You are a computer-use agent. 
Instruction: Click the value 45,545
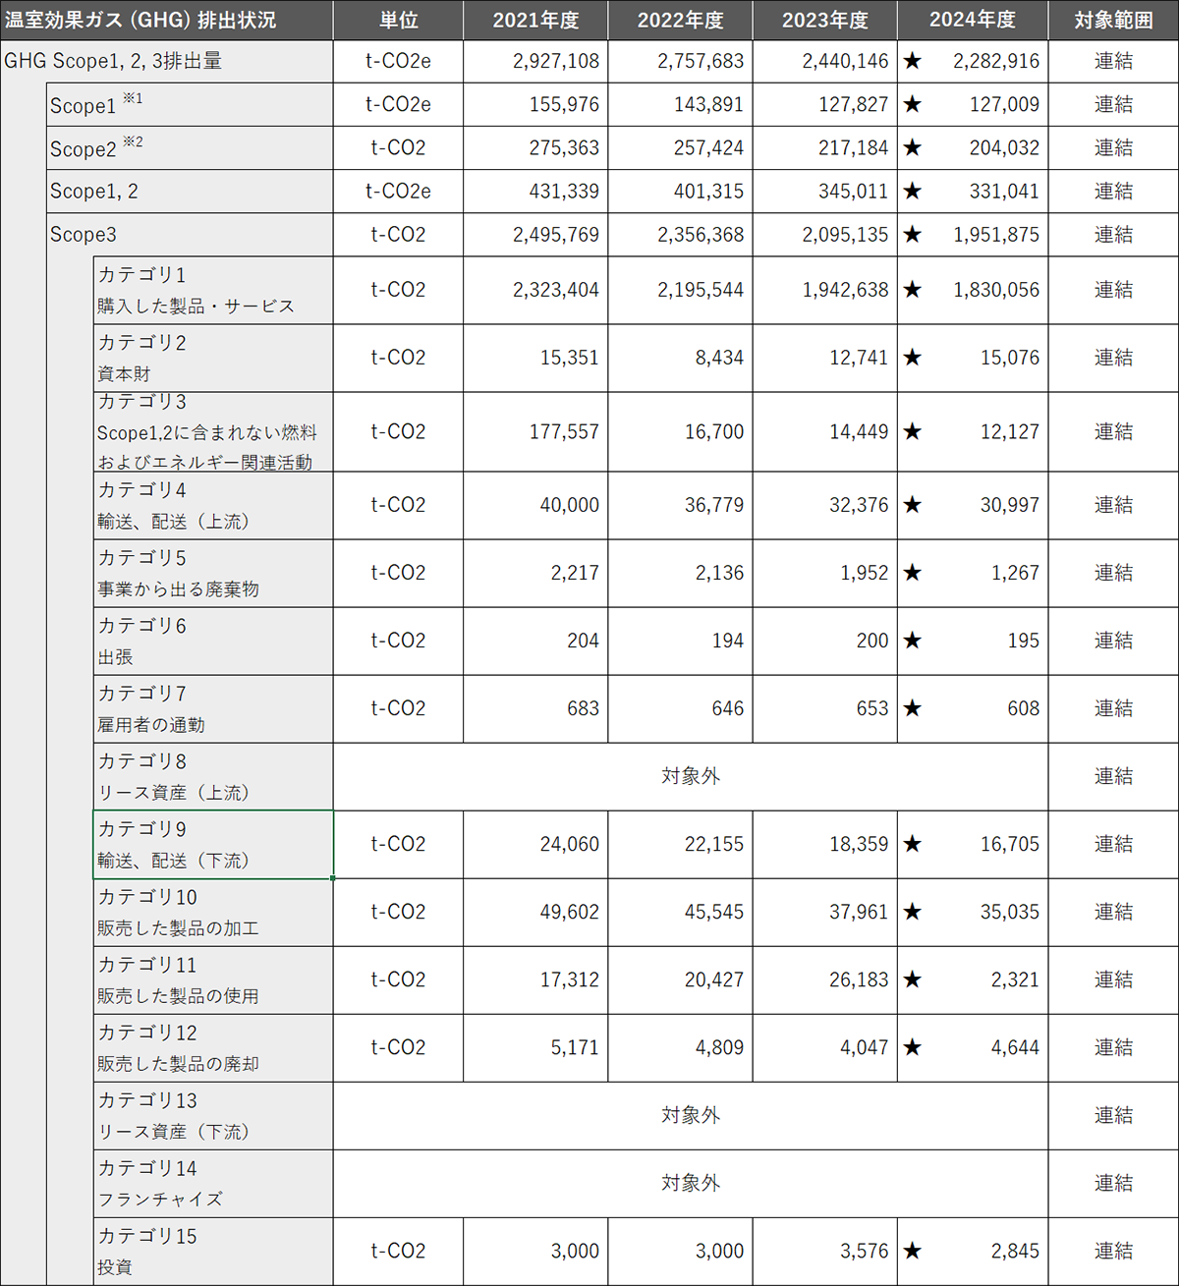click(714, 912)
